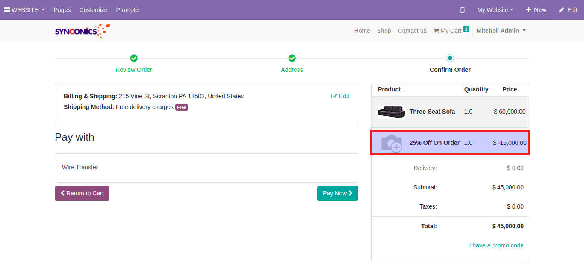Screen dimensions: 584x274
Task: Open the WEBSITE apps dropdown
Action: [x=24, y=10]
